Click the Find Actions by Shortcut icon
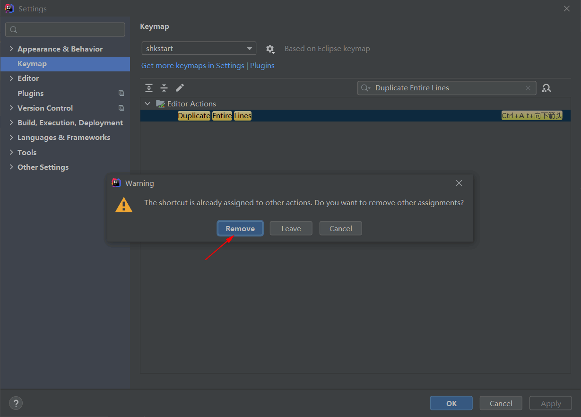 (547, 88)
